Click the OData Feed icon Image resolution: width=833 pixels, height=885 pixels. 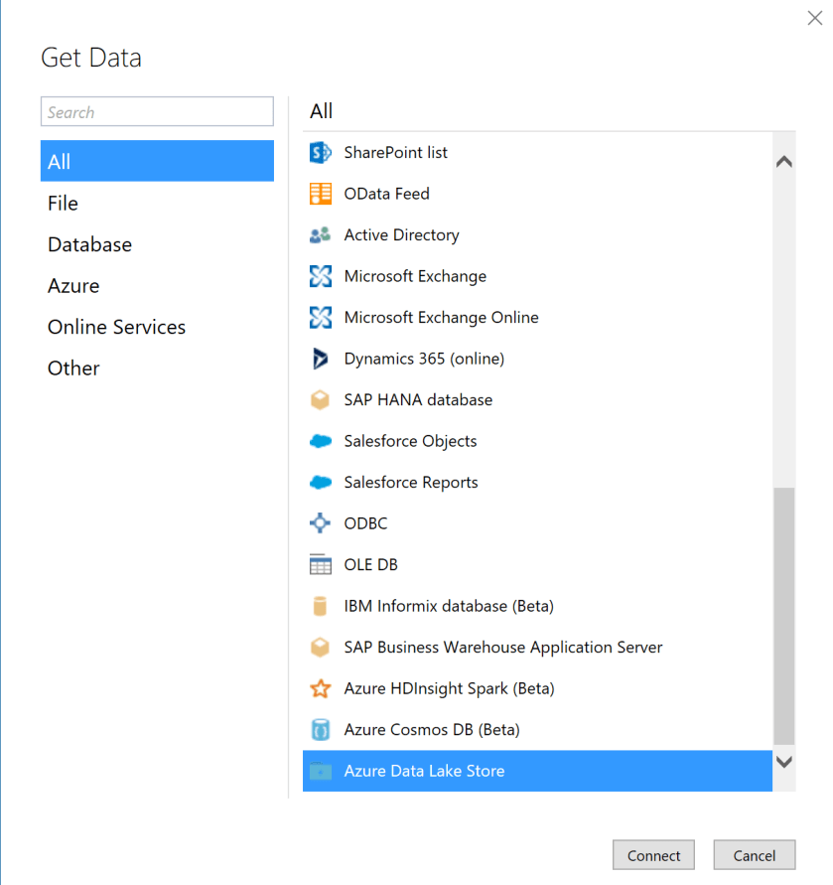point(319,194)
